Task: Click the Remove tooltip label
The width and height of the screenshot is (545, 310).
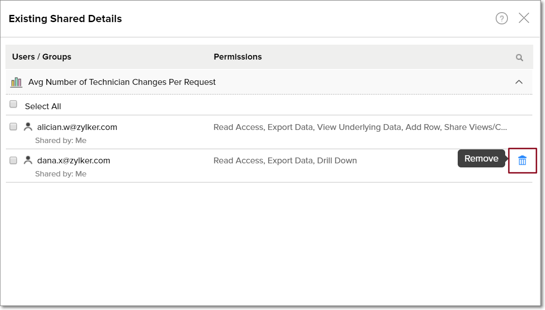Action: [481, 158]
